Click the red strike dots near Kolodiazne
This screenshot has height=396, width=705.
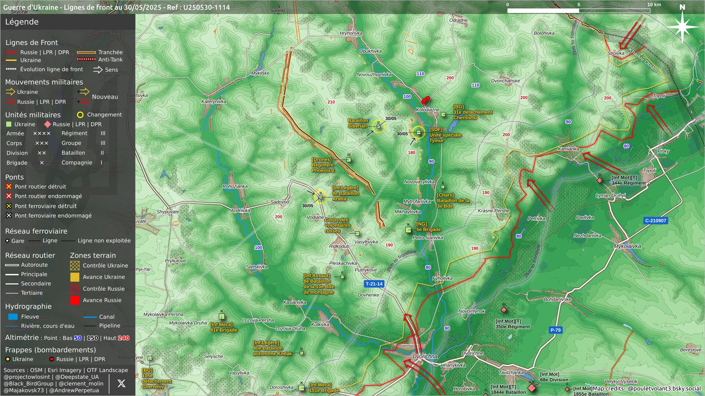(x=426, y=100)
